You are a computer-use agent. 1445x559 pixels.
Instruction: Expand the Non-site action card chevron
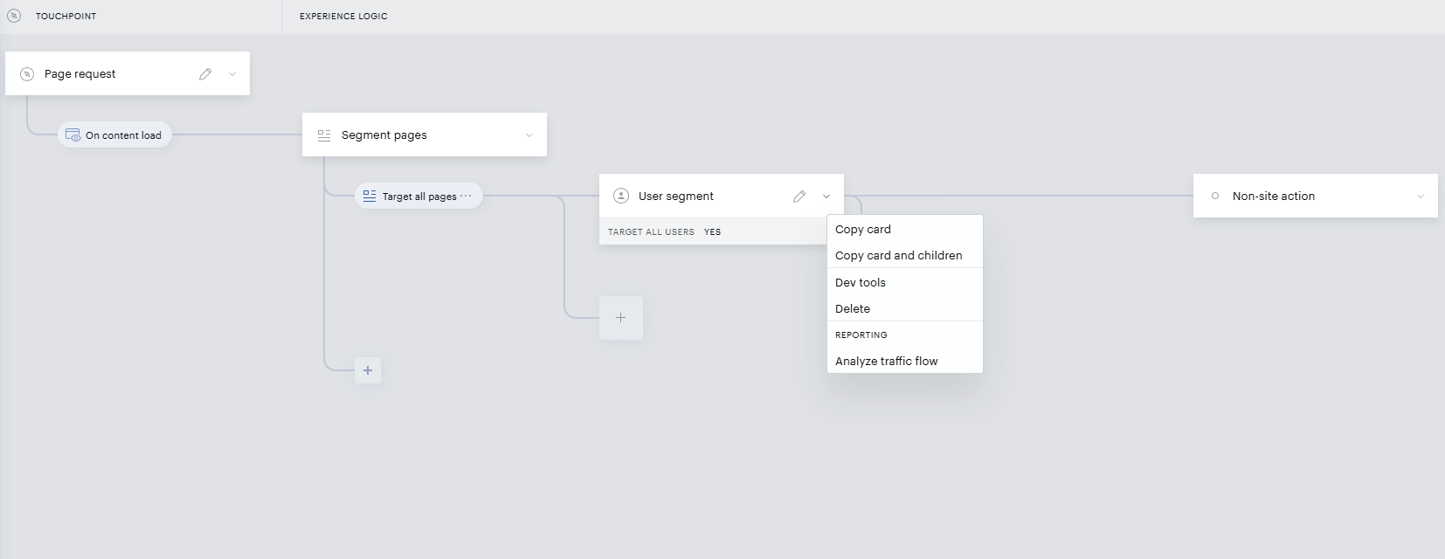point(1421,197)
